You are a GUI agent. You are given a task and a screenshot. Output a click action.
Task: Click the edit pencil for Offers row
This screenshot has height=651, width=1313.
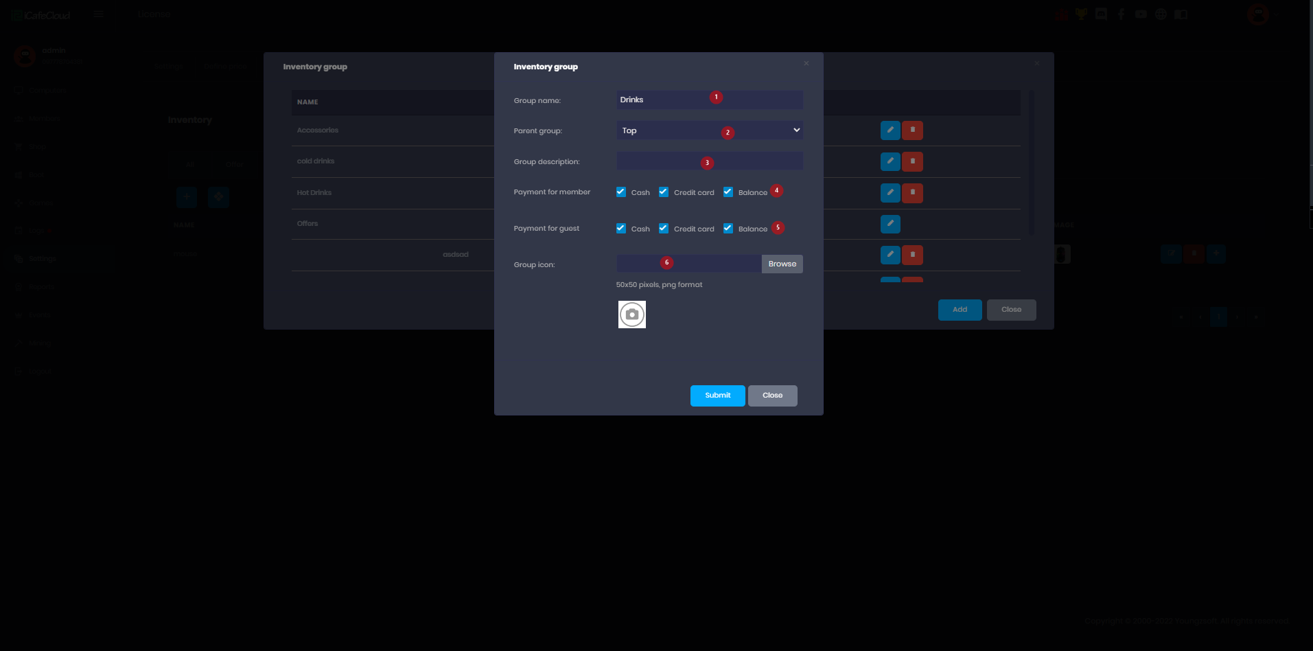coord(890,224)
